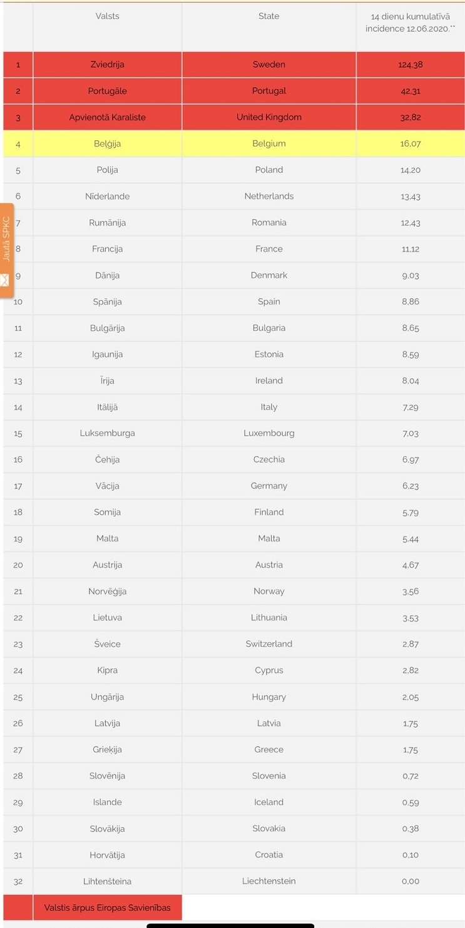Select the United Kingdom cell
Image resolution: width=465 pixels, height=928 pixels.
(269, 117)
